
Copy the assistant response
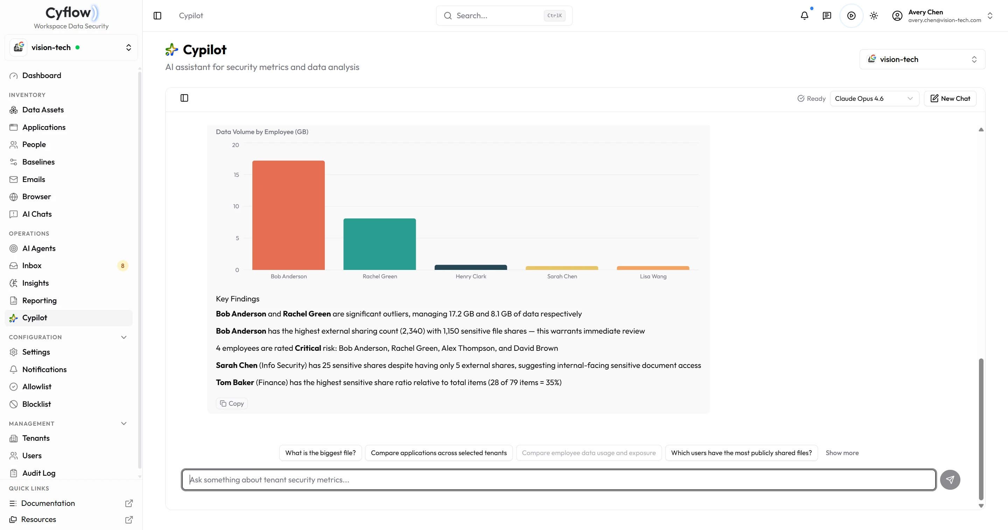(x=232, y=403)
